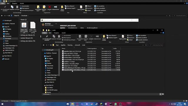Select Netzwerk in Downloads window sidebar
The image size is (188, 106).
click(x=7, y=59)
